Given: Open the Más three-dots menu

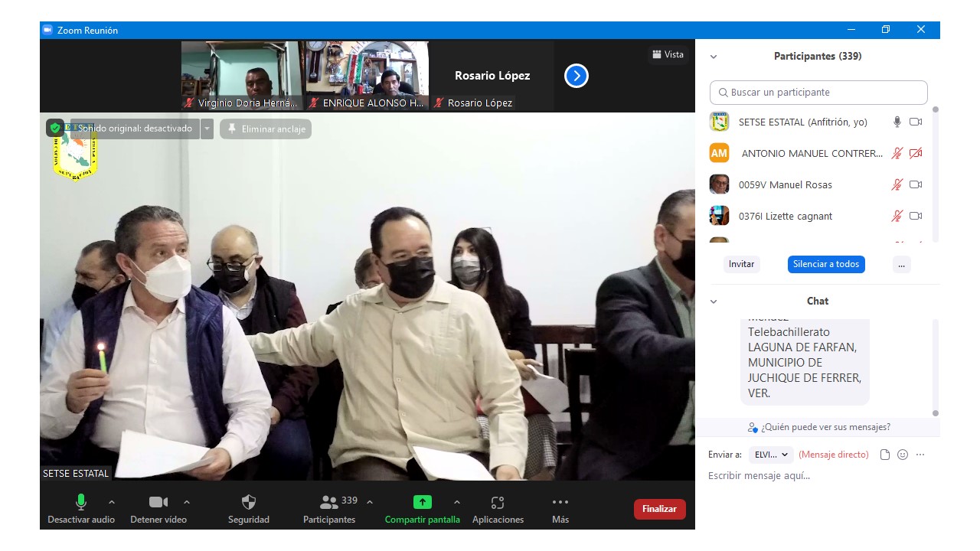Looking at the screenshot, I should click(560, 502).
